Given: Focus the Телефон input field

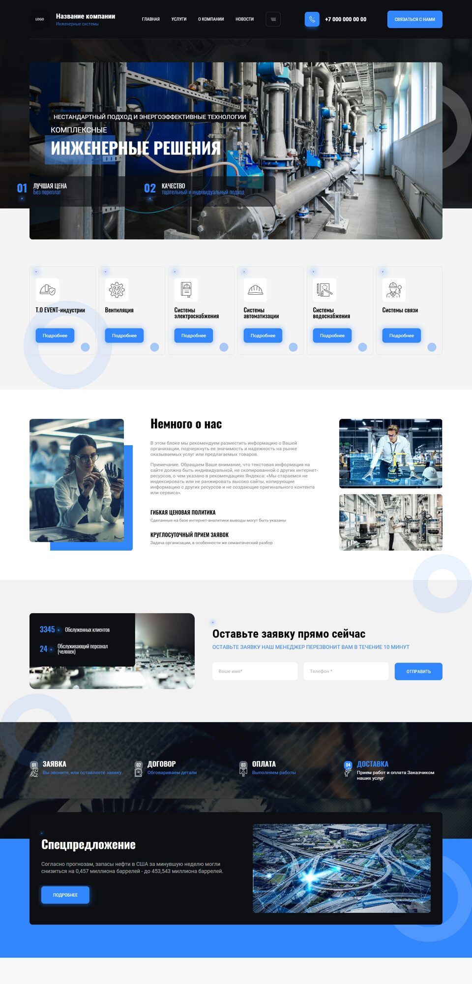Looking at the screenshot, I should click(x=346, y=671).
